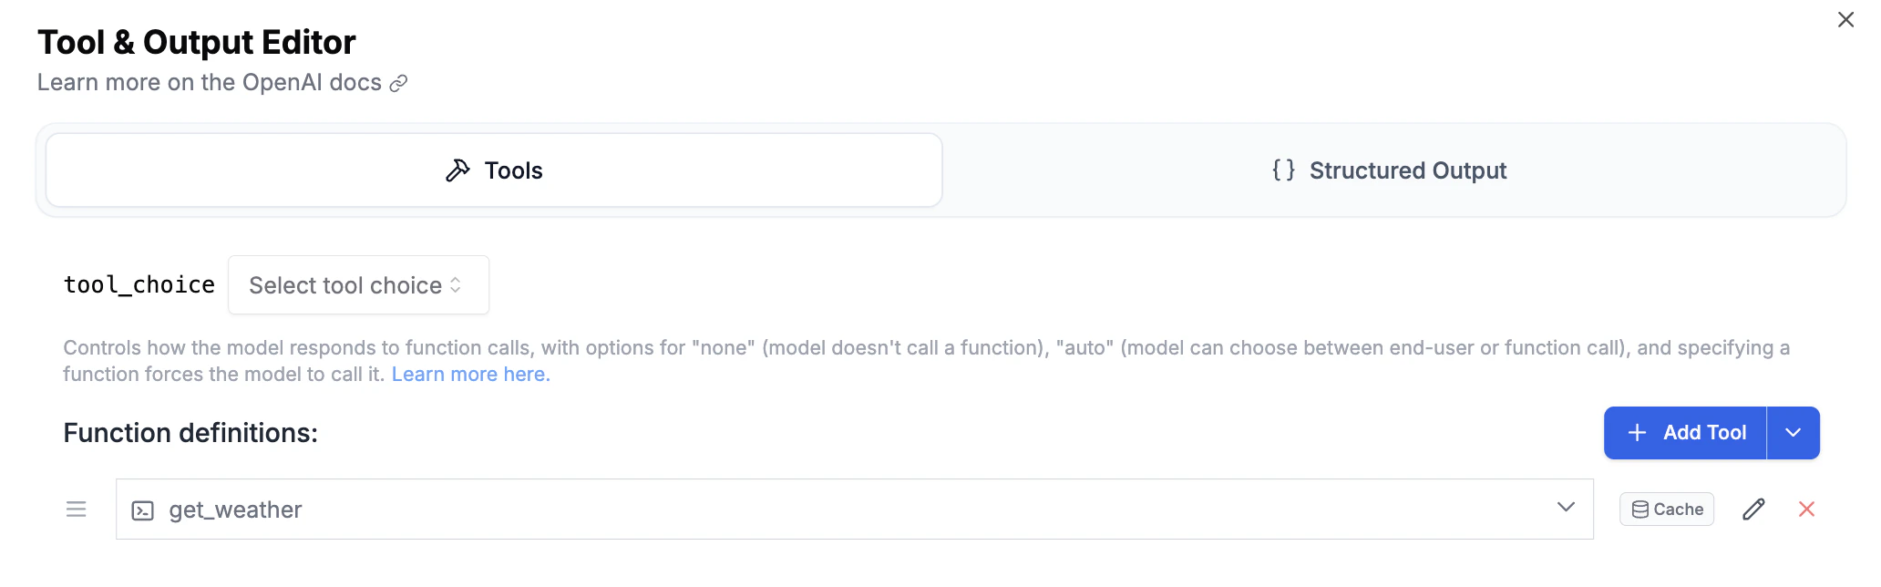Open the Learn more here link
The width and height of the screenshot is (1881, 587).
(x=470, y=374)
